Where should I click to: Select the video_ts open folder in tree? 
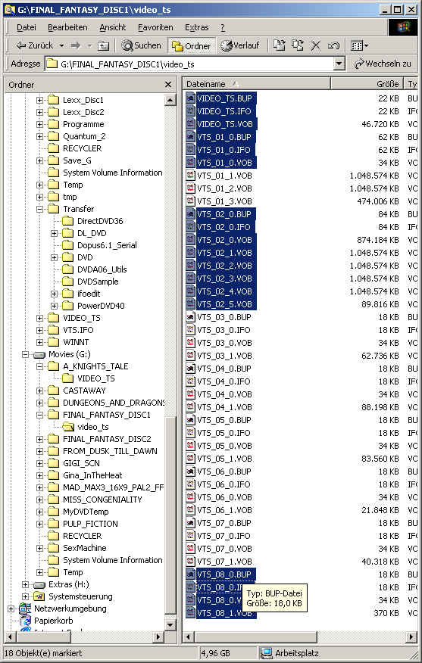pos(93,427)
